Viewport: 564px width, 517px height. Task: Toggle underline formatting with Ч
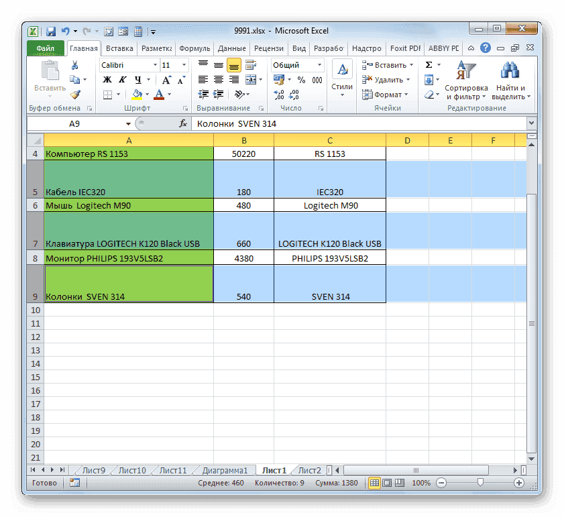[x=136, y=79]
